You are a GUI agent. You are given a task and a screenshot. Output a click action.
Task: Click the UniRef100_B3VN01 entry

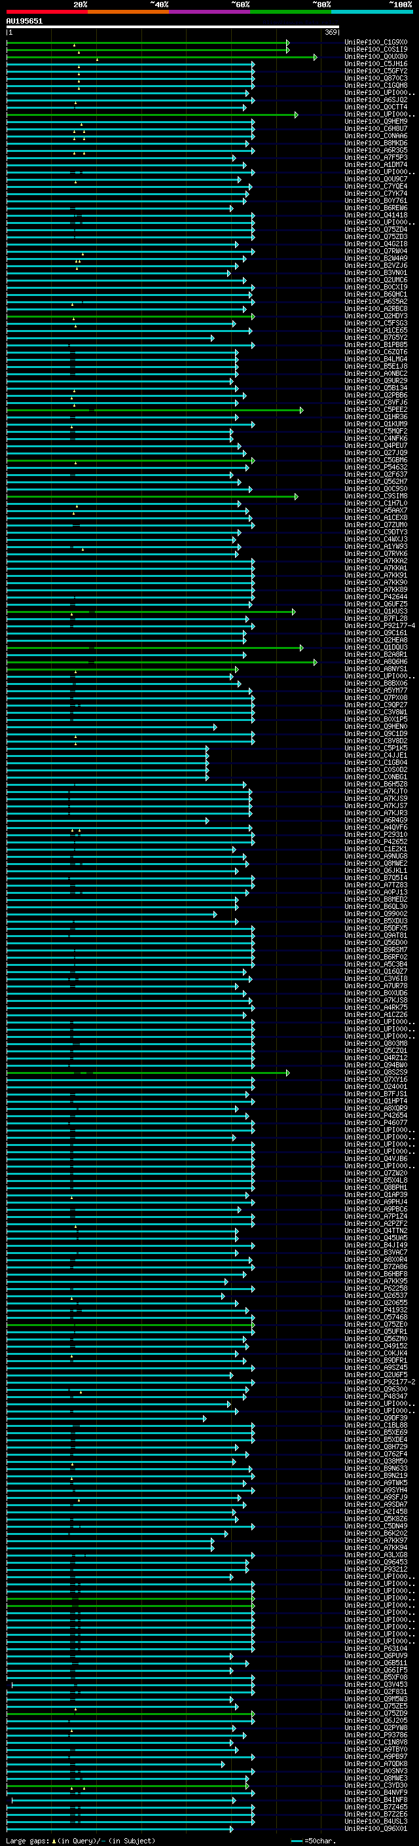click(376, 272)
